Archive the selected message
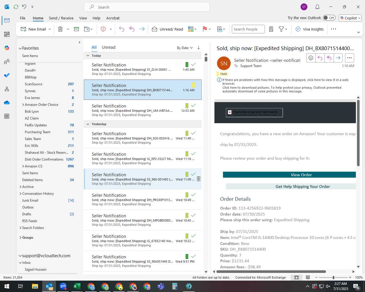This screenshot has height=292, width=365. tap(76, 29)
